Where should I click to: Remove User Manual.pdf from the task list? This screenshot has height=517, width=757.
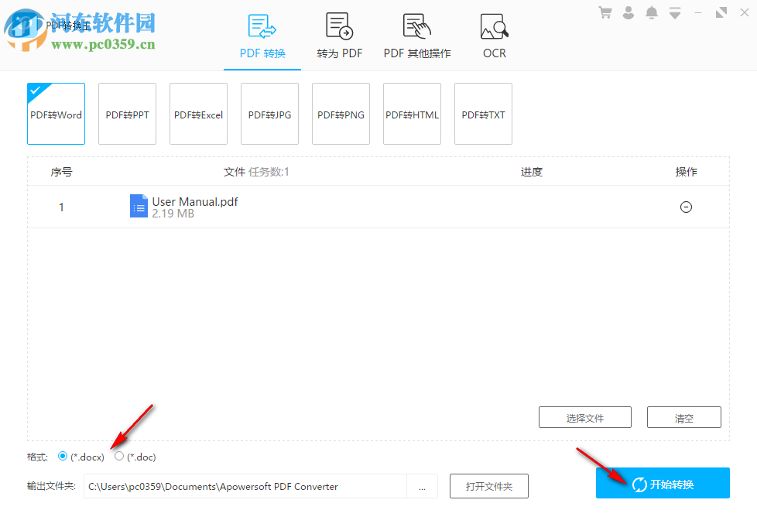[x=686, y=207]
